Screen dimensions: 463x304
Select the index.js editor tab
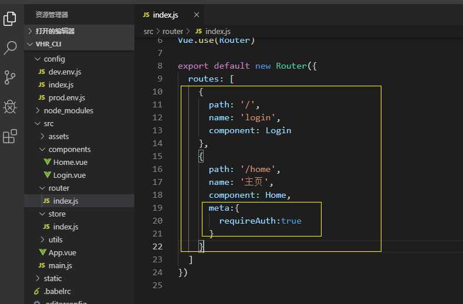[x=170, y=15]
